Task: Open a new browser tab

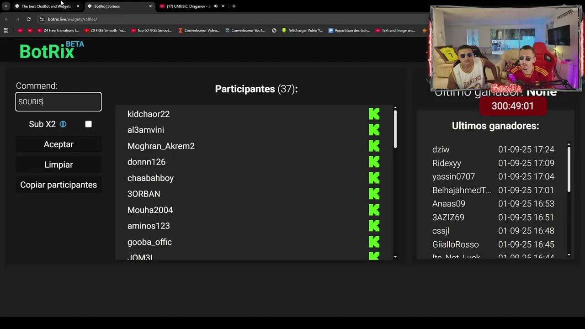Action: coord(234,6)
